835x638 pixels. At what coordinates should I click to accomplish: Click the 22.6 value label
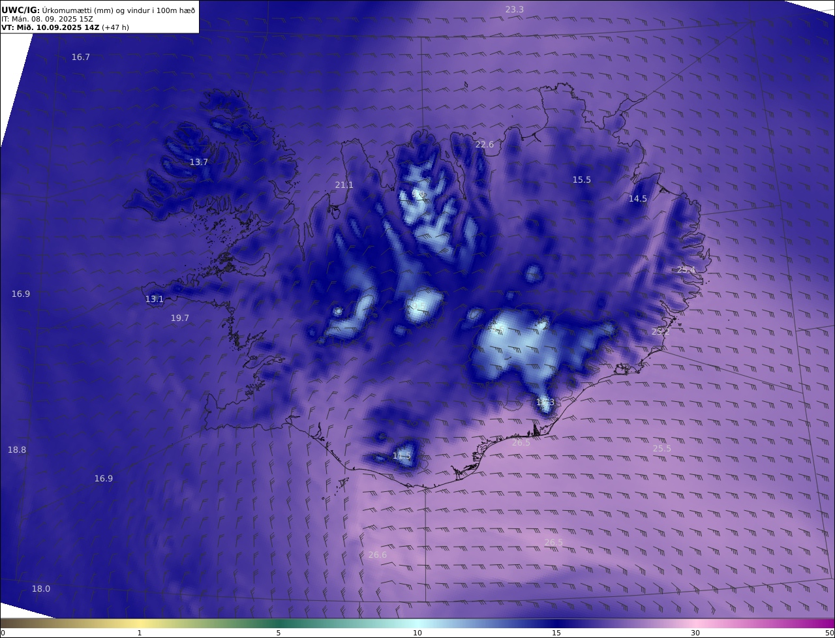[484, 145]
